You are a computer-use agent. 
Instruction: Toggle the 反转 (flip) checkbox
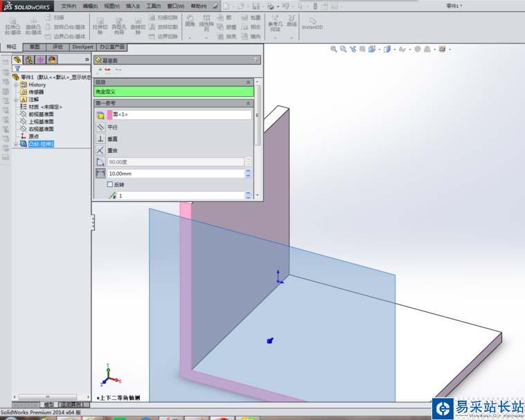click(110, 184)
